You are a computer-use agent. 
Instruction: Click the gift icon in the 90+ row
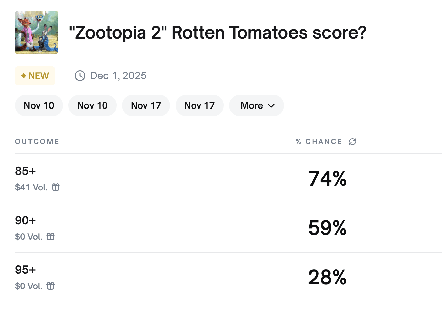51,237
